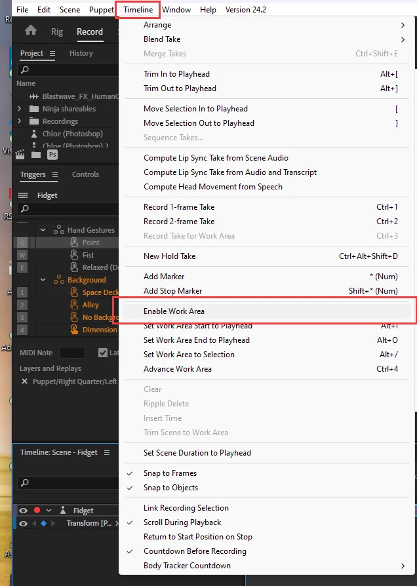
Task: Click the new folder icon in Project panel
Action: coord(36,154)
